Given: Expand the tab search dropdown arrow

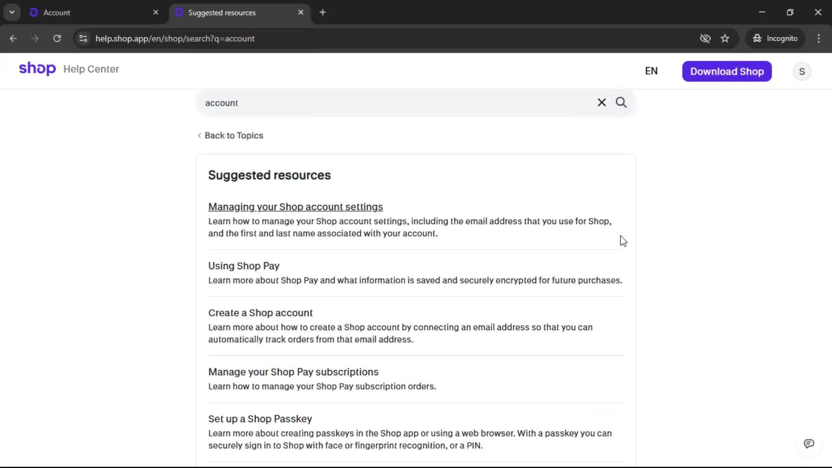Looking at the screenshot, I should point(12,13).
